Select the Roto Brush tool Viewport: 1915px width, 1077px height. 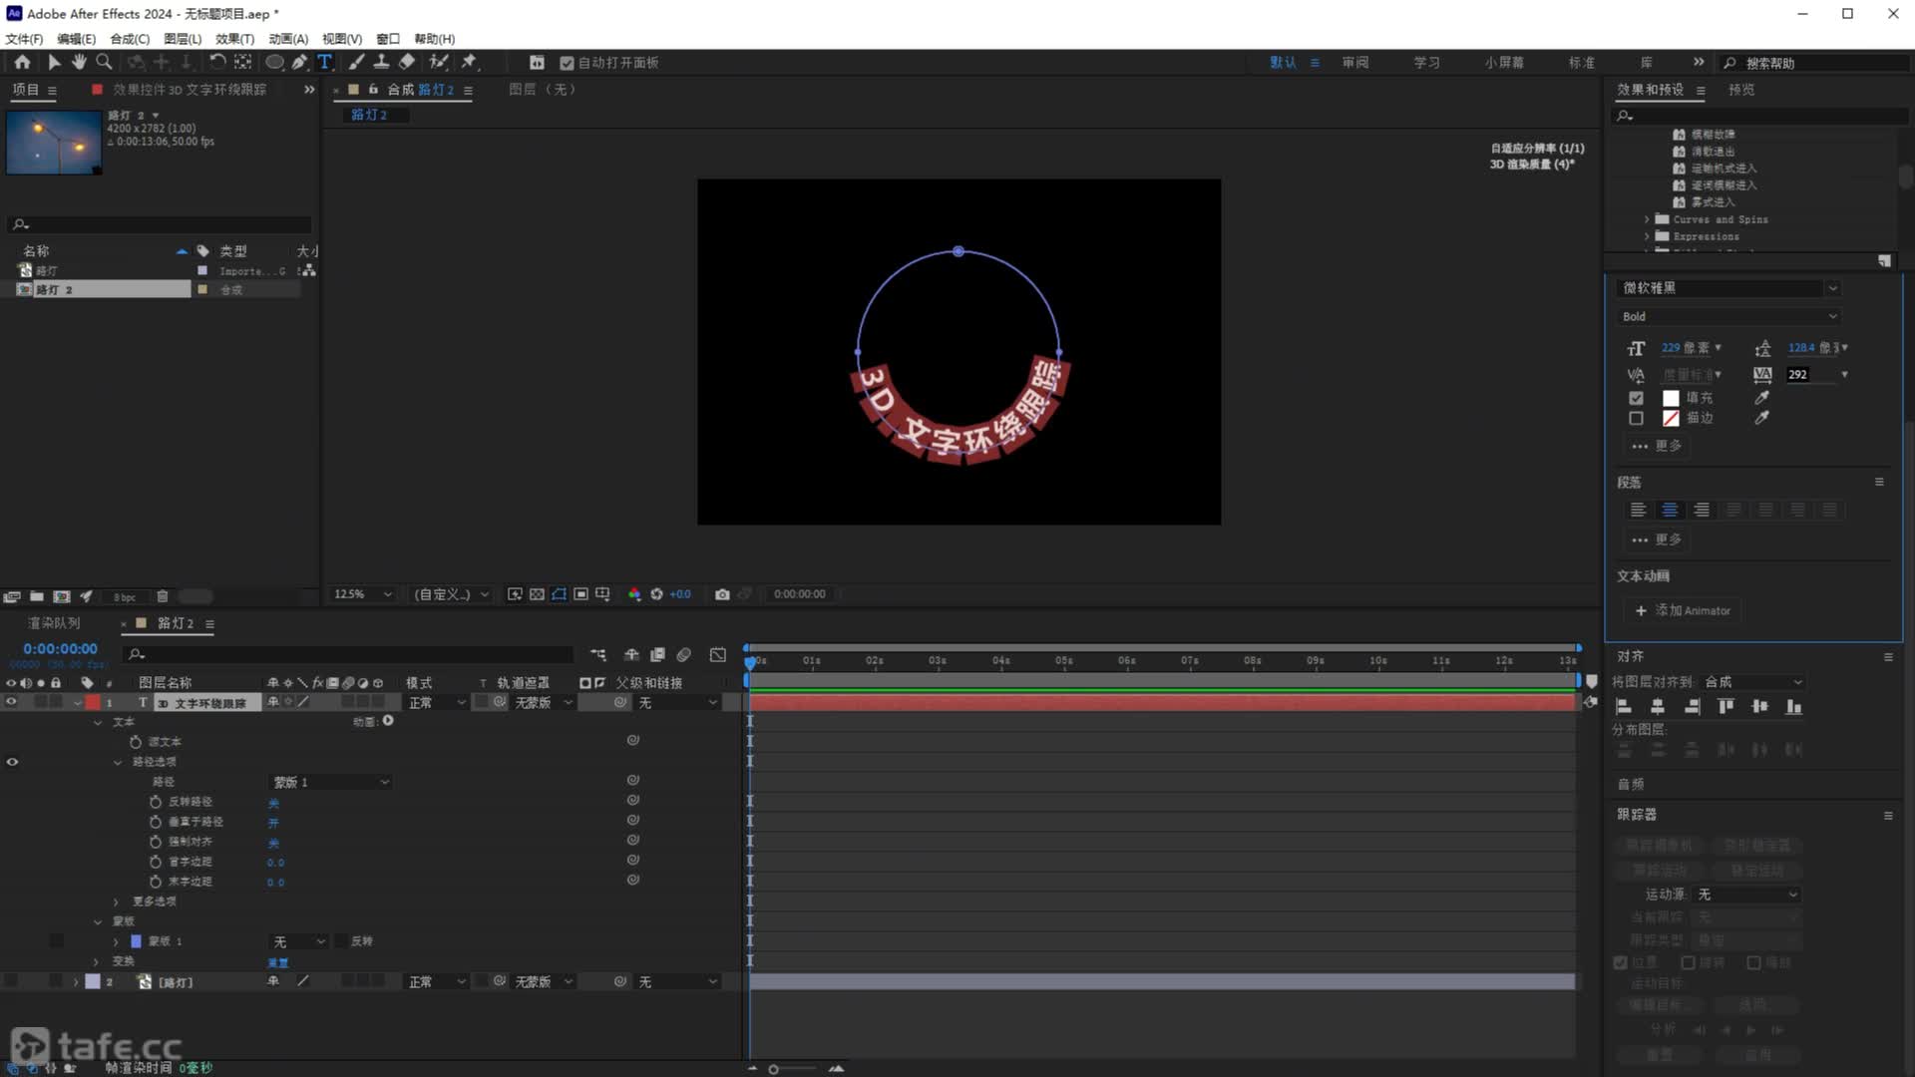click(438, 62)
